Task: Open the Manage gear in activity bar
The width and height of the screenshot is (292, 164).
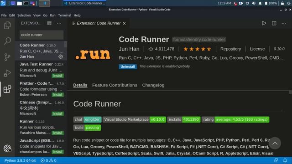Action: pos(7,148)
